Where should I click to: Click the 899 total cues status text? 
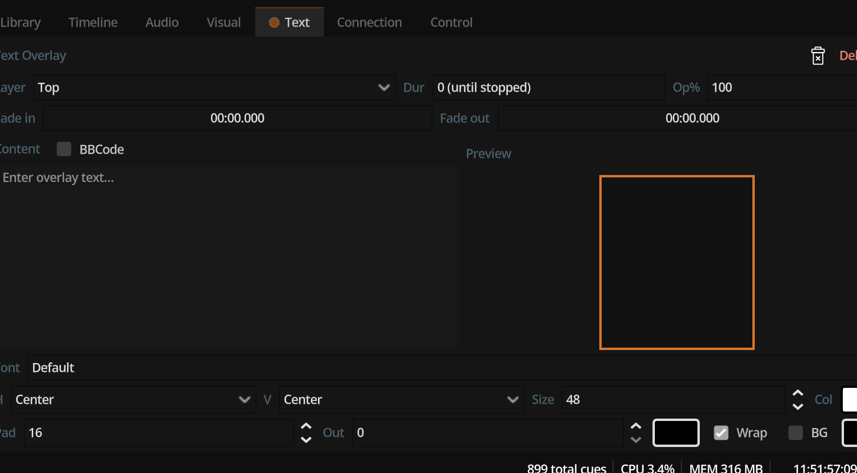coord(566,468)
